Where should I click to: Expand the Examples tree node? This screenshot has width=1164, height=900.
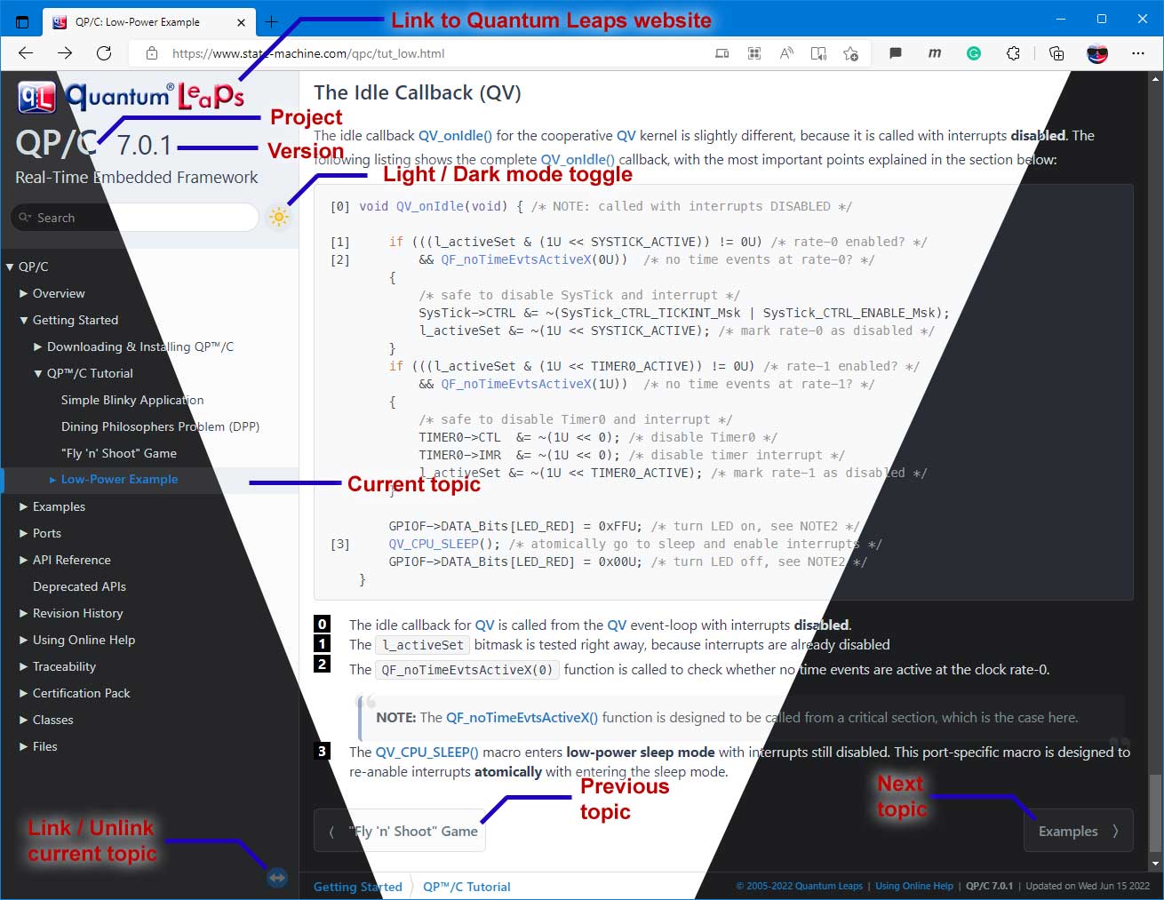click(24, 506)
